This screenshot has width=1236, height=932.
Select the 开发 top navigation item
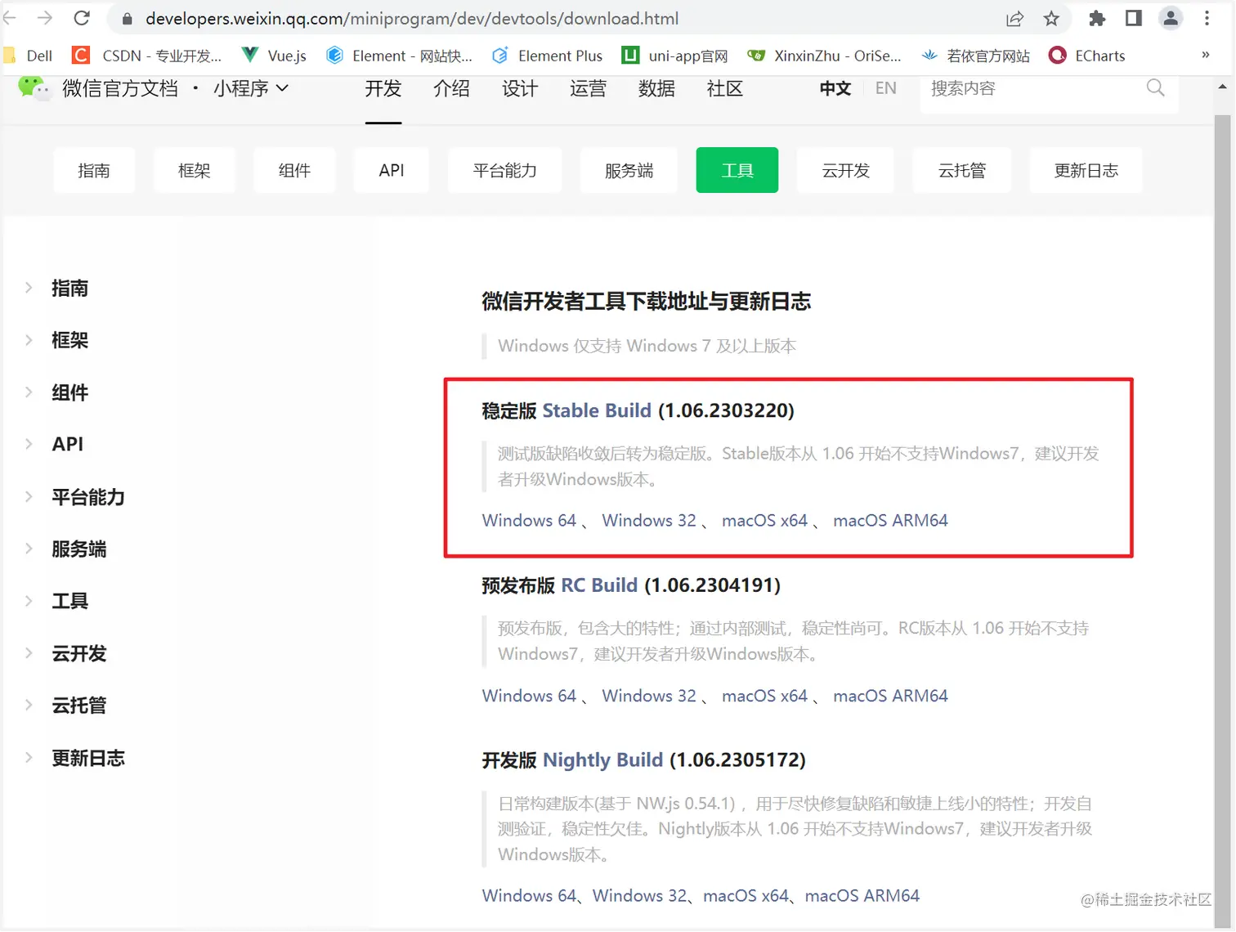(383, 88)
